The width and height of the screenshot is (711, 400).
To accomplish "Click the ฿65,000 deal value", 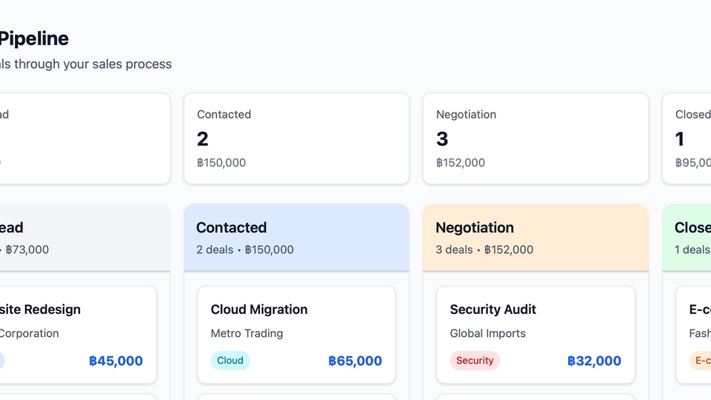I will tap(355, 361).
